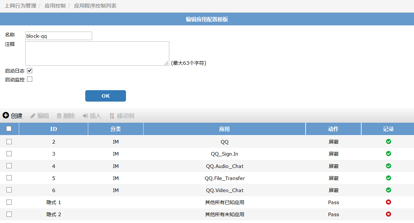Click the 隐式 1 ID cell
The image size is (414, 223).
[x=54, y=202]
